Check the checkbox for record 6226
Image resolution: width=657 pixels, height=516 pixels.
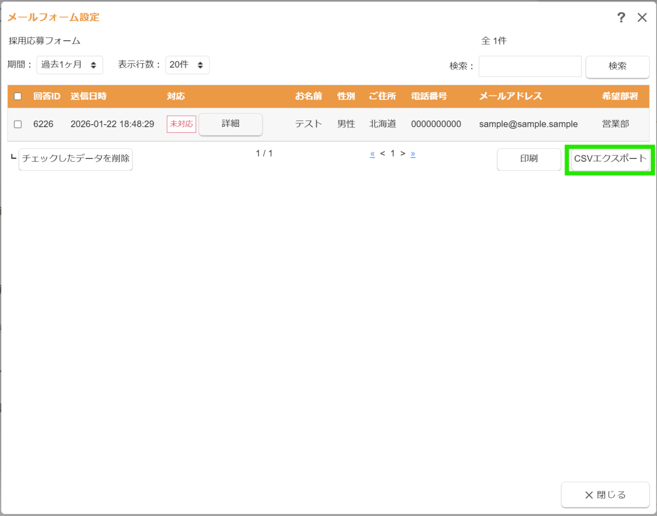click(17, 124)
